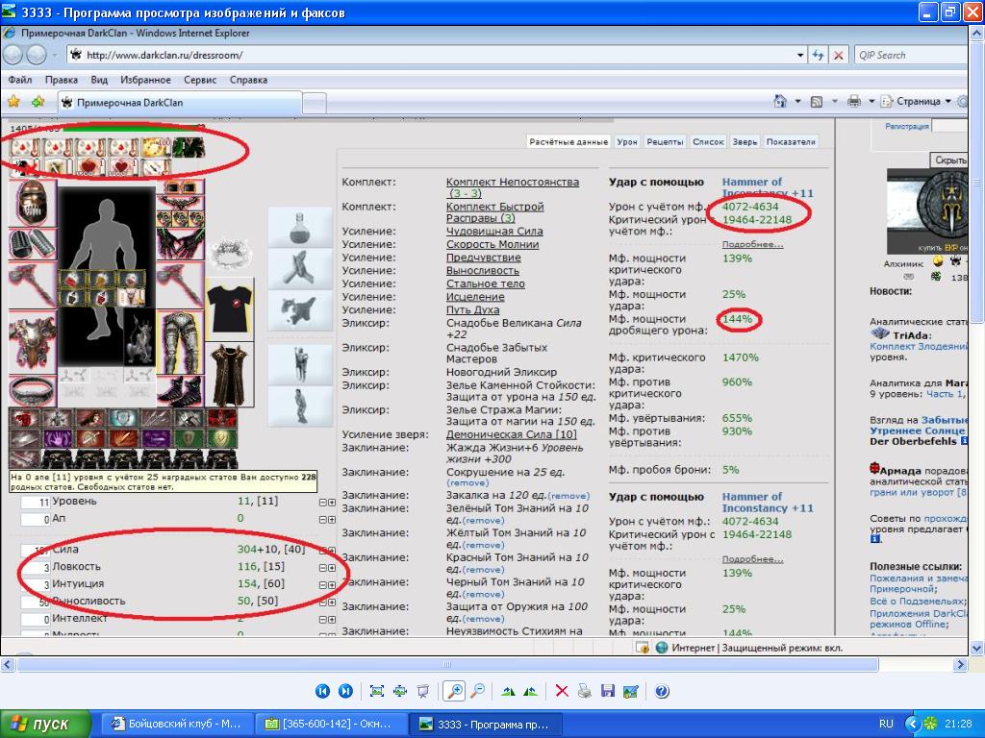985x738 pixels.
Task: Go to the previous image in the viewer
Action: [322, 691]
